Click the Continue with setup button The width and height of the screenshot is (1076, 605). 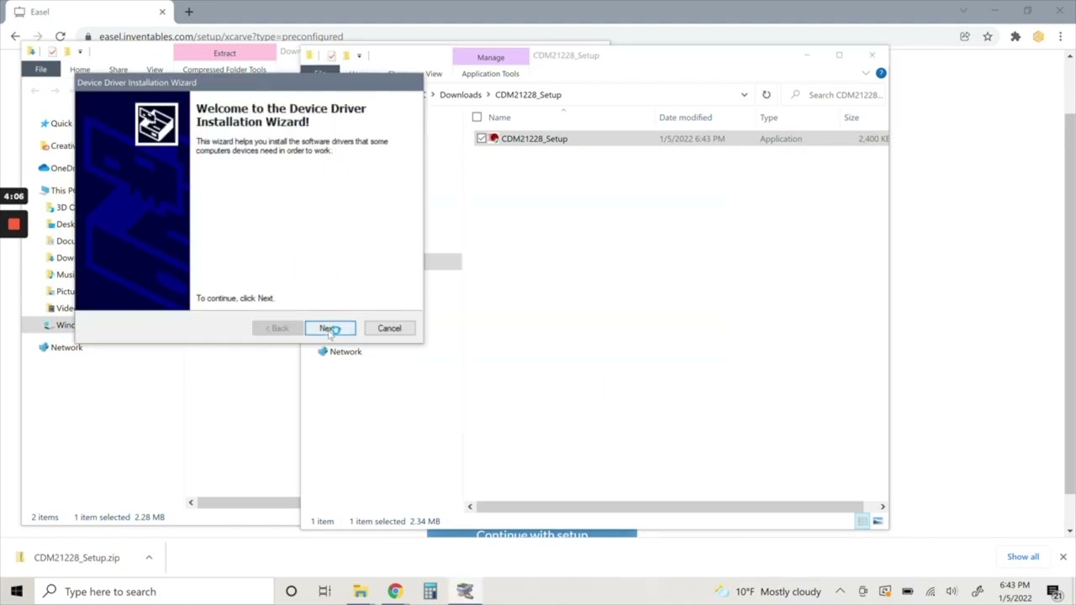coord(532,534)
